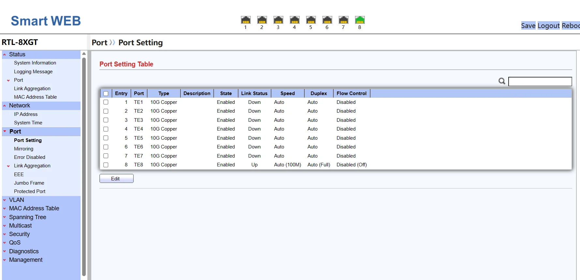Select the checkbox for port TE1
The width and height of the screenshot is (580, 280).
pos(106,102)
